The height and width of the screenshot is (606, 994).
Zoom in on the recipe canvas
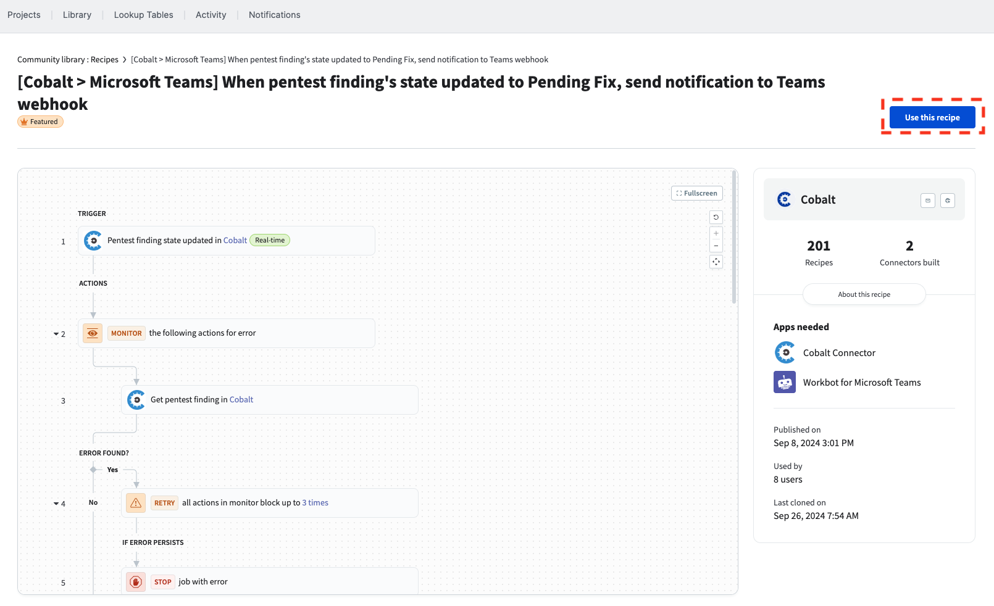coord(716,233)
